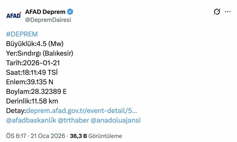The width and height of the screenshot is (237, 142).
Task: Click the Enlem:39.135 N line
Action: [x=30, y=82]
